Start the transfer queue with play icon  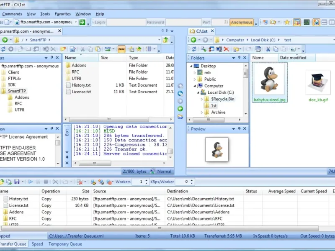31,182
